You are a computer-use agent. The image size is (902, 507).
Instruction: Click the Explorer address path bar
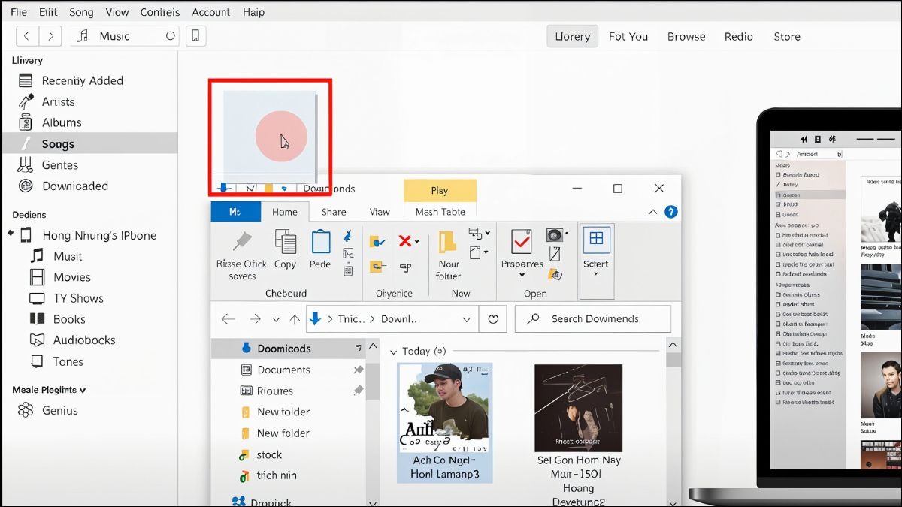click(x=392, y=319)
